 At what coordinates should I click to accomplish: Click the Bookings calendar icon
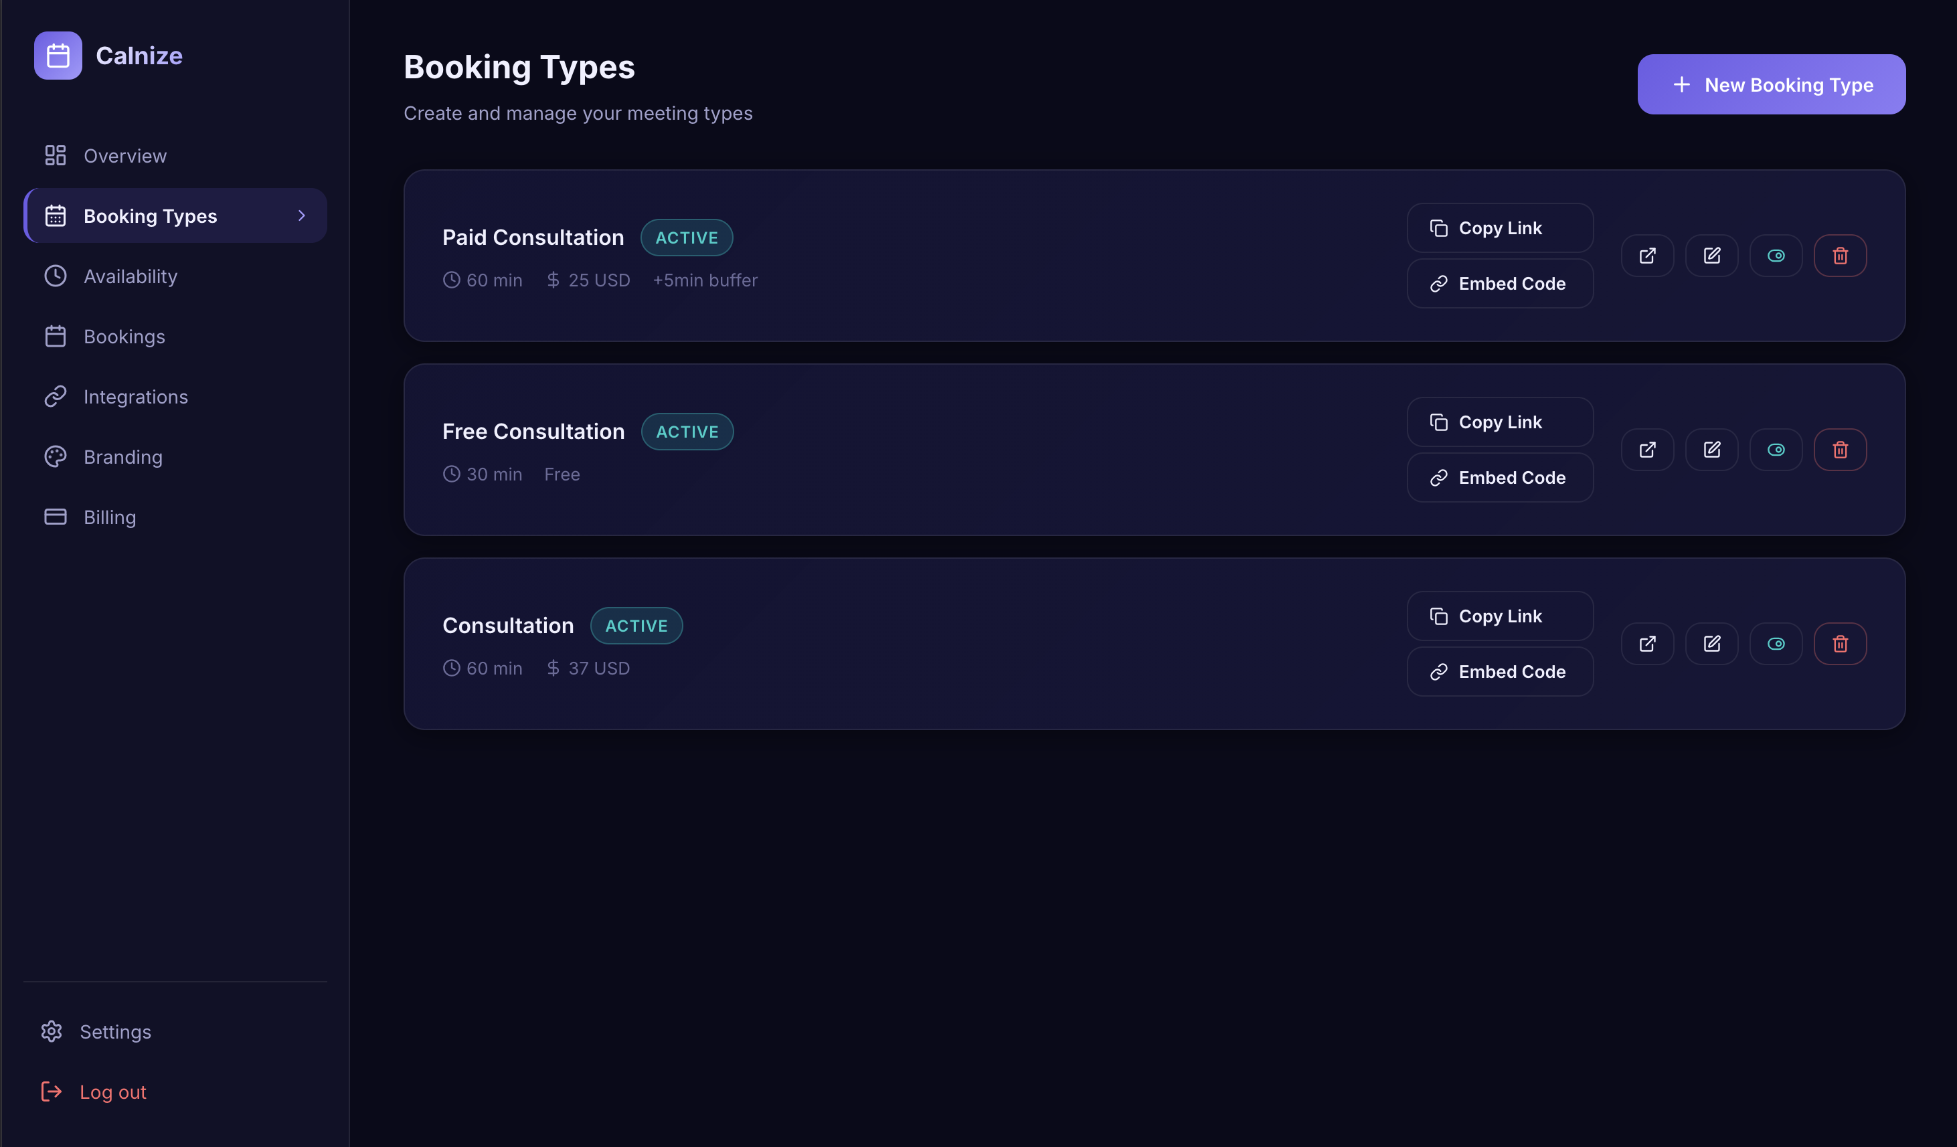tap(55, 336)
